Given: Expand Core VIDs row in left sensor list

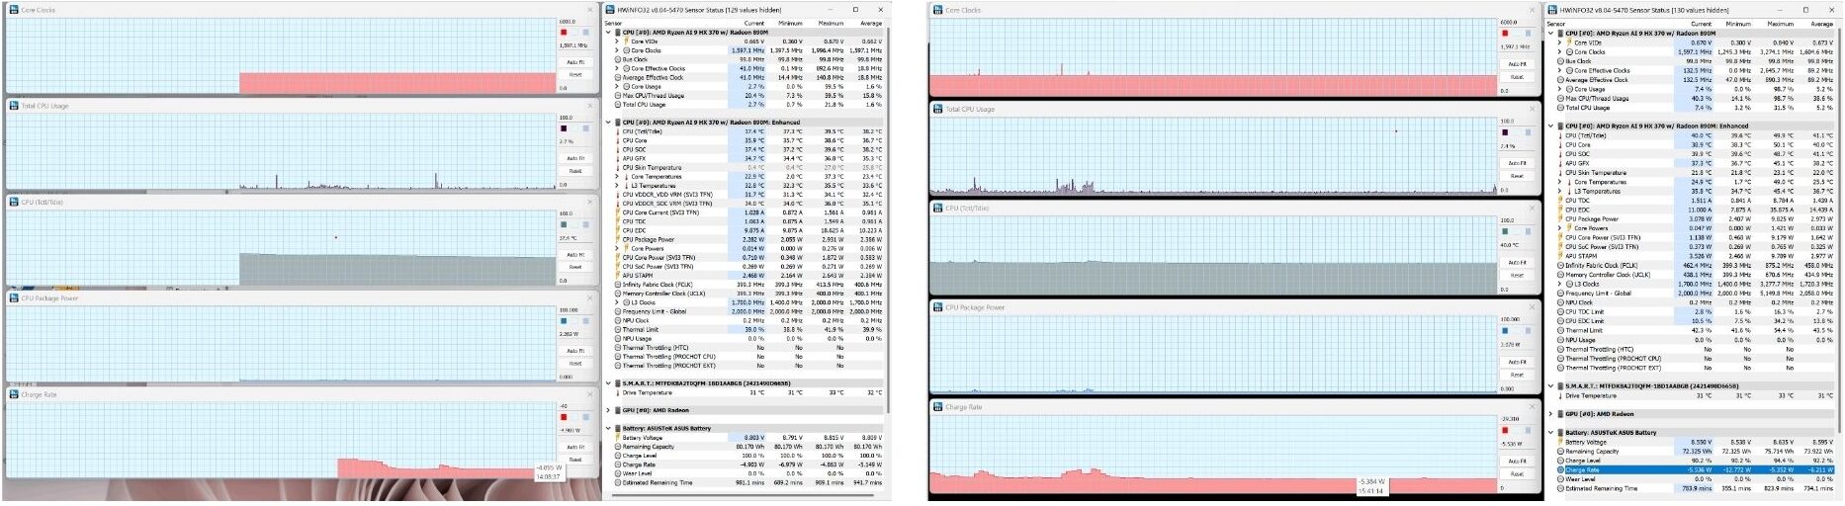Looking at the screenshot, I should coord(617,42).
